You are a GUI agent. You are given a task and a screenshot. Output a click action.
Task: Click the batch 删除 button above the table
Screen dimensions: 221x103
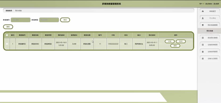[x=8, y=27]
